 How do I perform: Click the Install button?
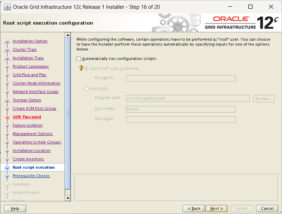tap(242, 208)
